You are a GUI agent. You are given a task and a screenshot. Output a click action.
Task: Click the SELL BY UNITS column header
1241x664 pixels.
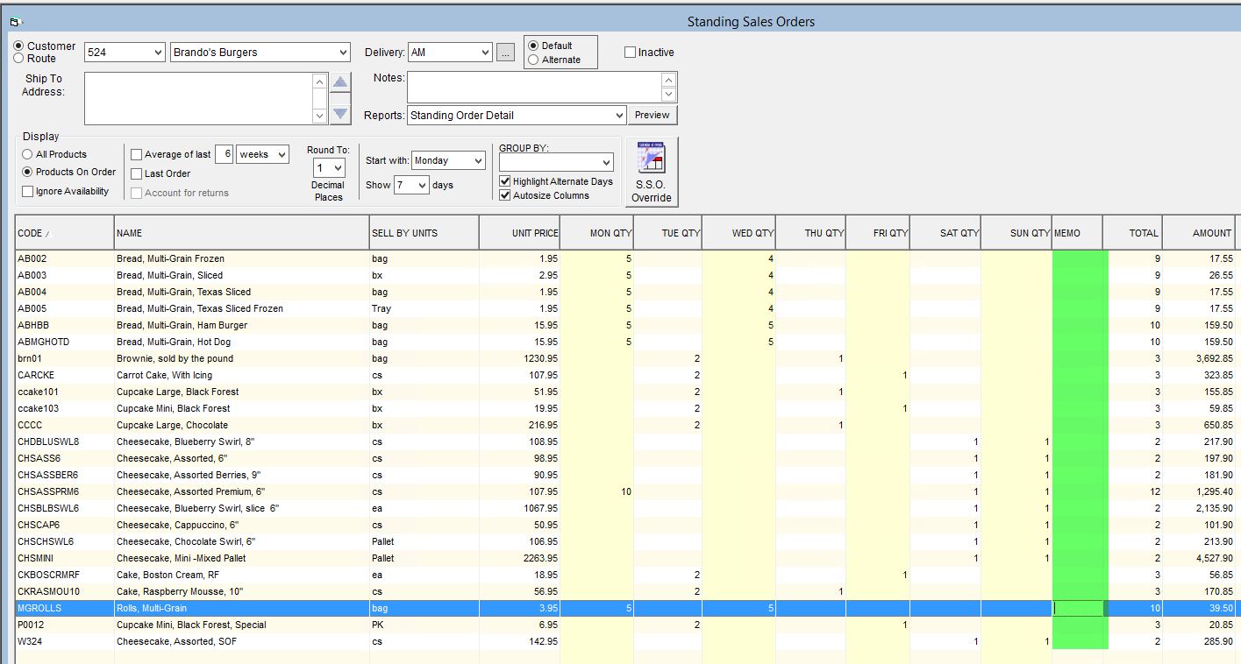coord(424,233)
